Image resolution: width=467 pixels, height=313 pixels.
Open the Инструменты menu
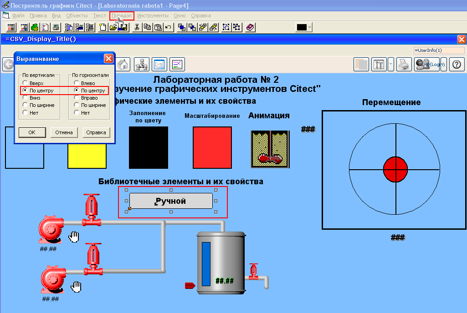click(153, 15)
